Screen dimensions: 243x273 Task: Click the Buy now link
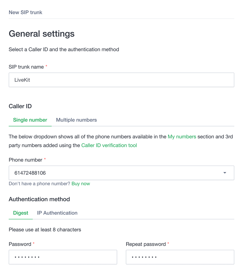point(81,184)
